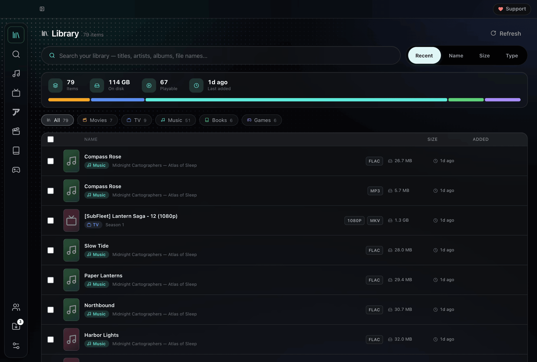Sort the library by Size
Viewport: 537px width, 362px height.
484,56
